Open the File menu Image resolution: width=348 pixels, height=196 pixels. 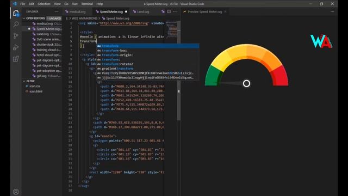click(x=22, y=4)
